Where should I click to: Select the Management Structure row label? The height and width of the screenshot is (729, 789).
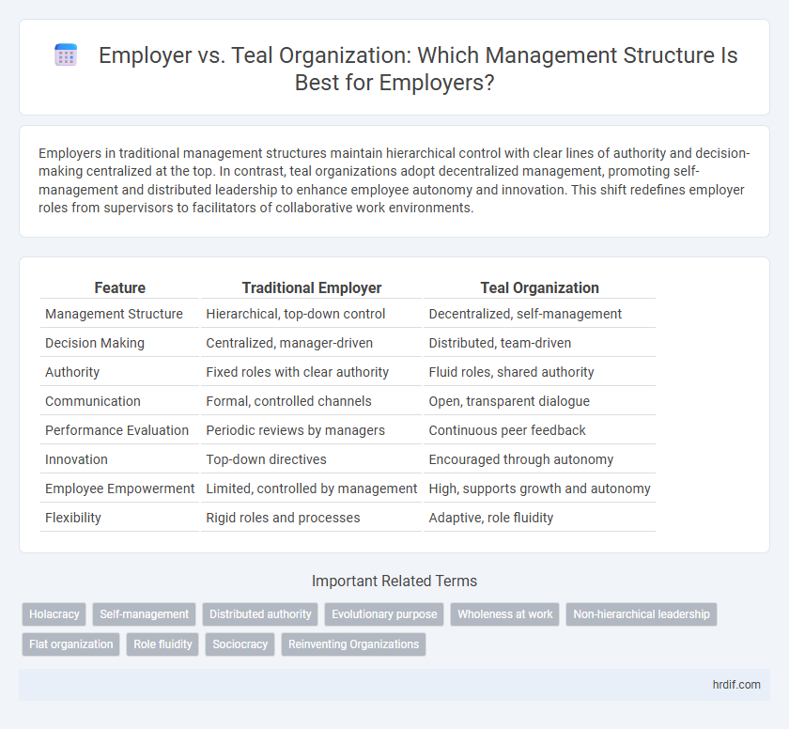pyautogui.click(x=114, y=314)
